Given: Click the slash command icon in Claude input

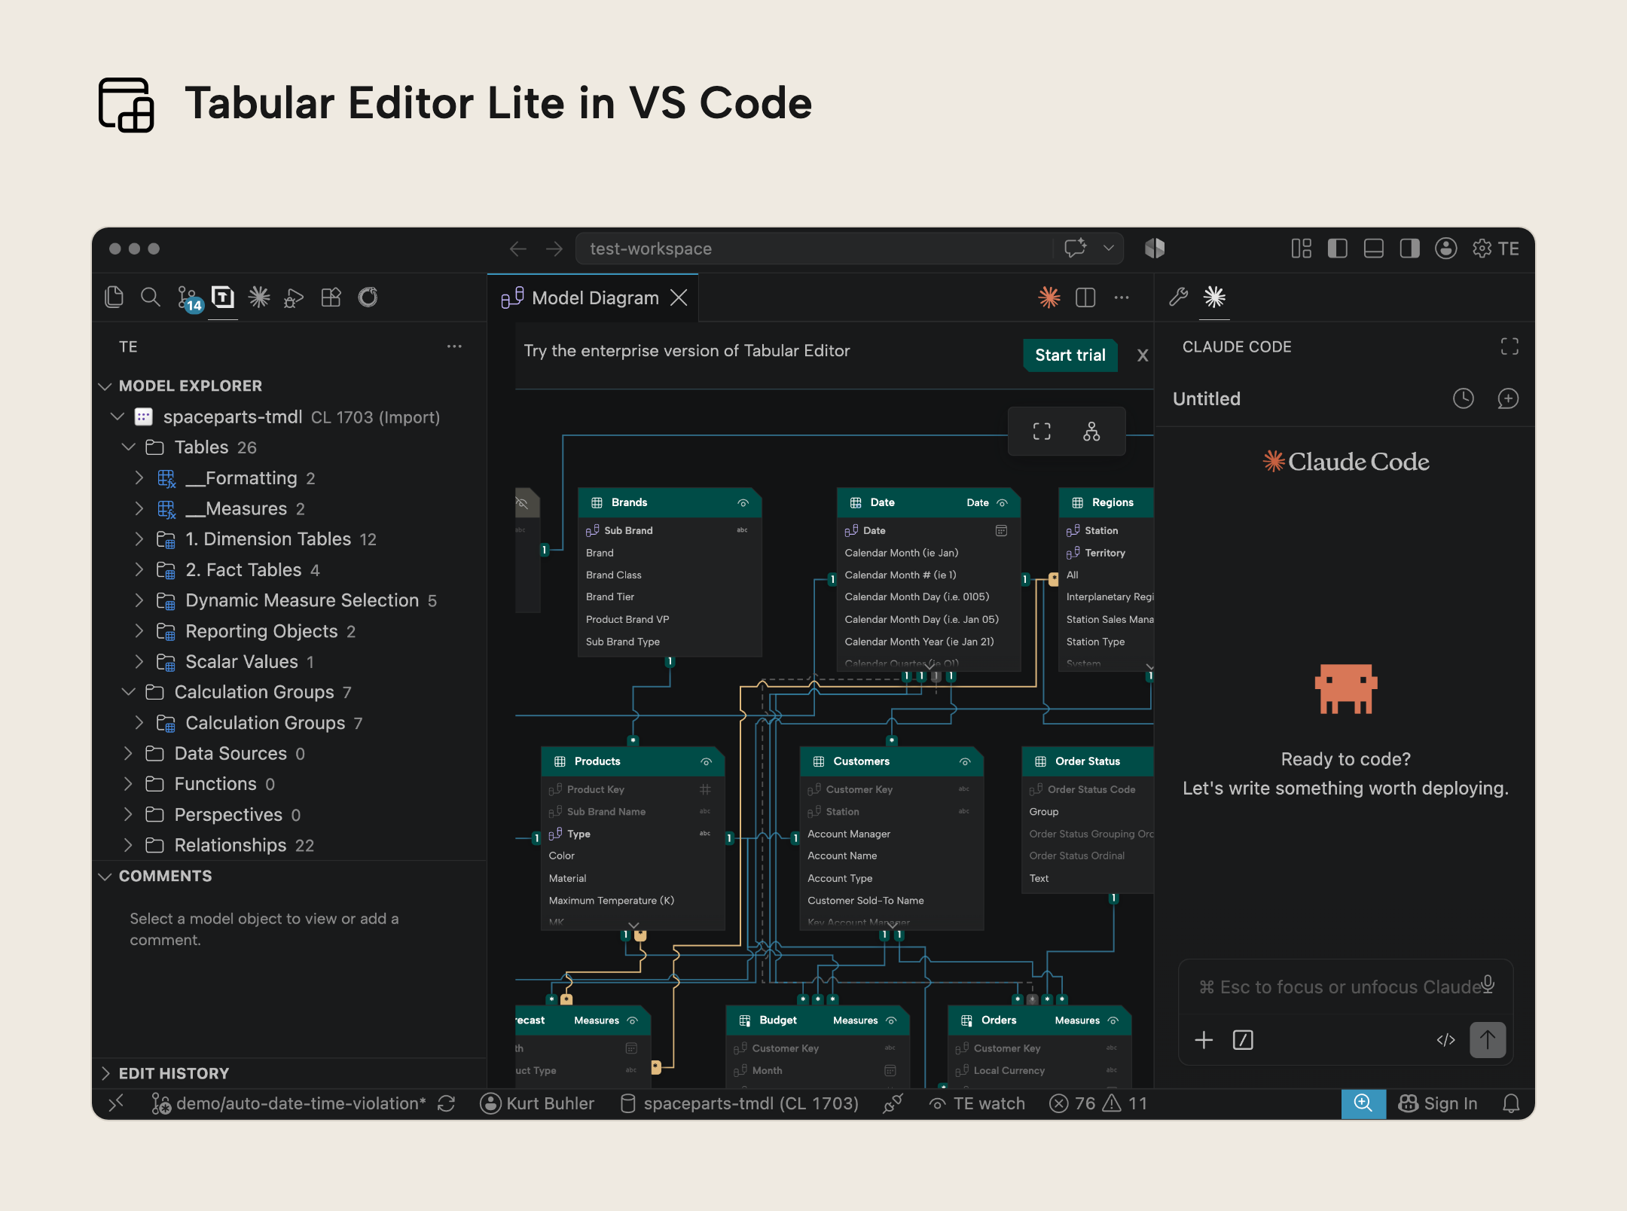Looking at the screenshot, I should [x=1243, y=1040].
